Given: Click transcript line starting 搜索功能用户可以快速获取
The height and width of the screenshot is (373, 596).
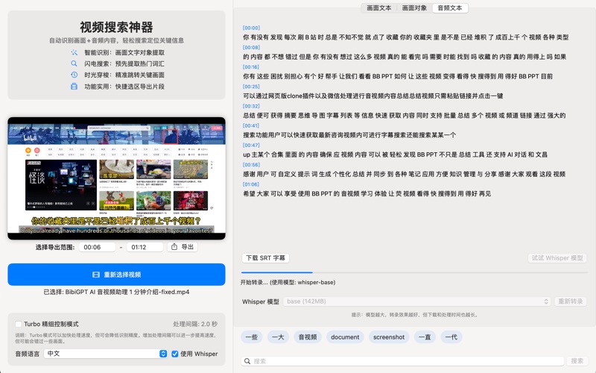Looking at the screenshot, I should coord(349,135).
